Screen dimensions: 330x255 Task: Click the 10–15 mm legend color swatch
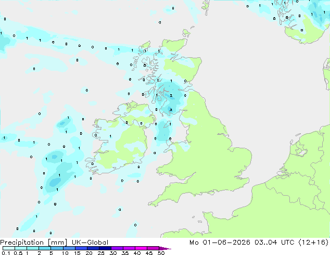[69, 248]
